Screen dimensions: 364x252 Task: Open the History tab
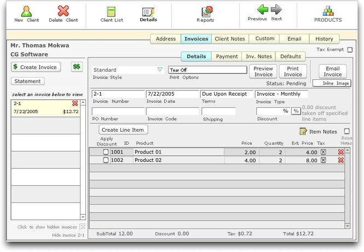(324, 39)
